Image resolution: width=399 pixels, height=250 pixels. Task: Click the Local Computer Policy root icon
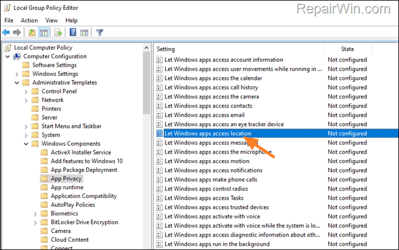tap(8, 47)
